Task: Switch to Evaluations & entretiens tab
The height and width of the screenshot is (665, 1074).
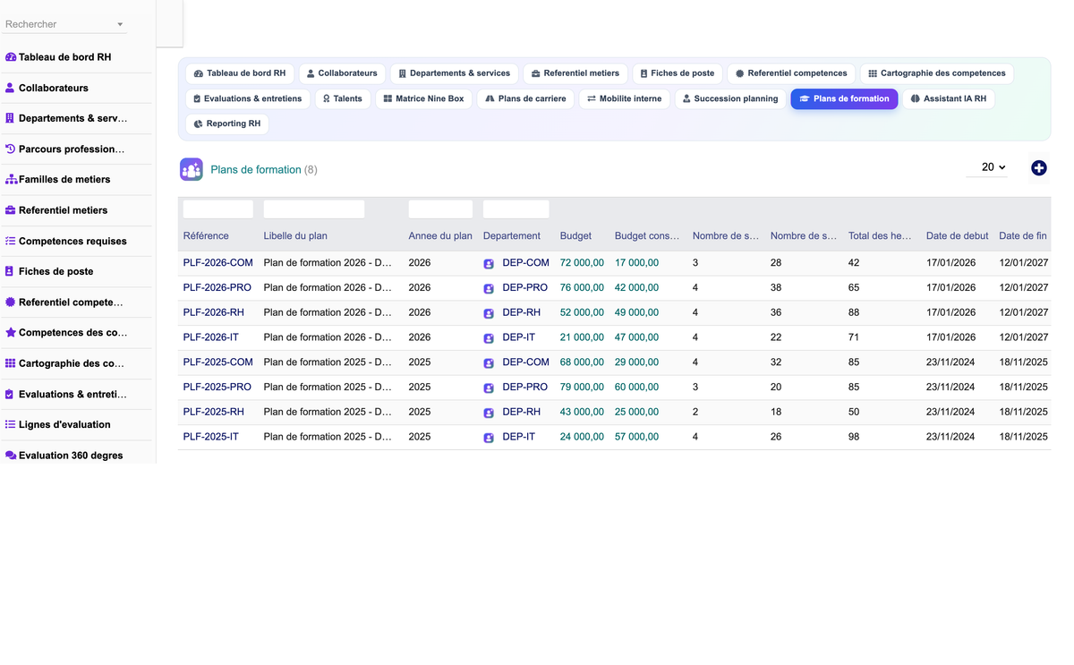Action: [x=248, y=98]
